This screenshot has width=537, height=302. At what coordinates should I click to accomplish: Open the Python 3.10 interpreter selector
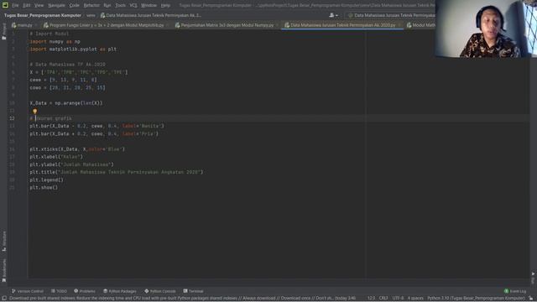click(476, 299)
